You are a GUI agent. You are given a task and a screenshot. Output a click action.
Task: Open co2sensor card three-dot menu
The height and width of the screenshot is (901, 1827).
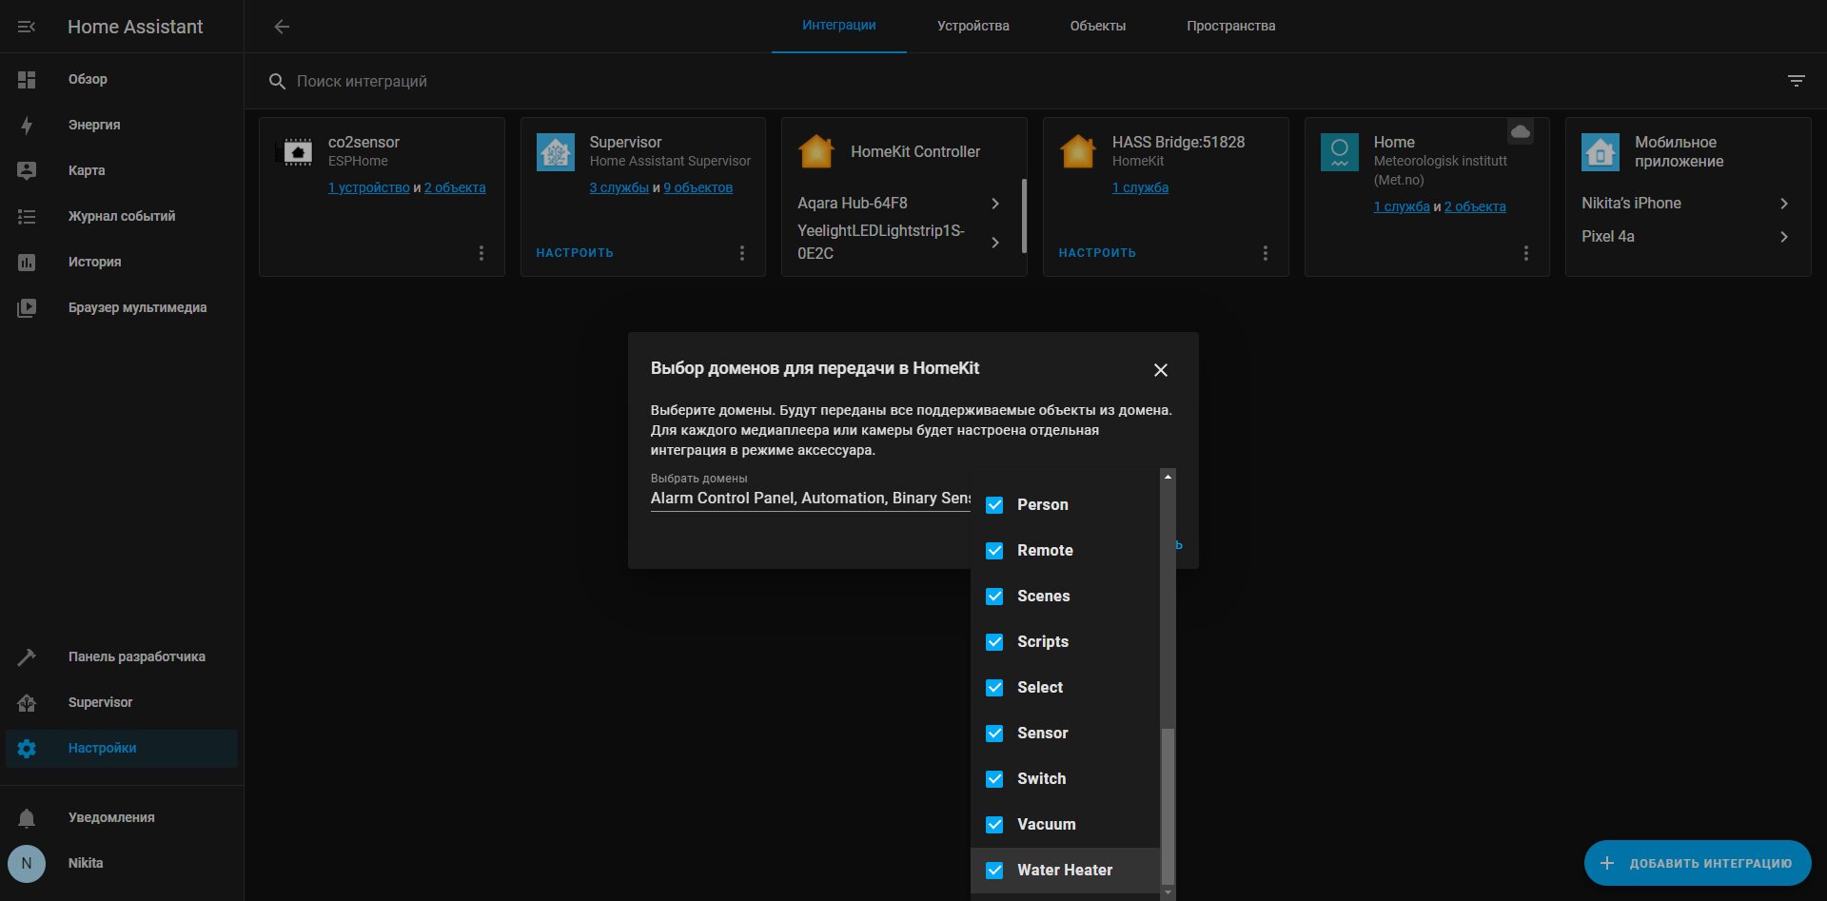coord(481,253)
